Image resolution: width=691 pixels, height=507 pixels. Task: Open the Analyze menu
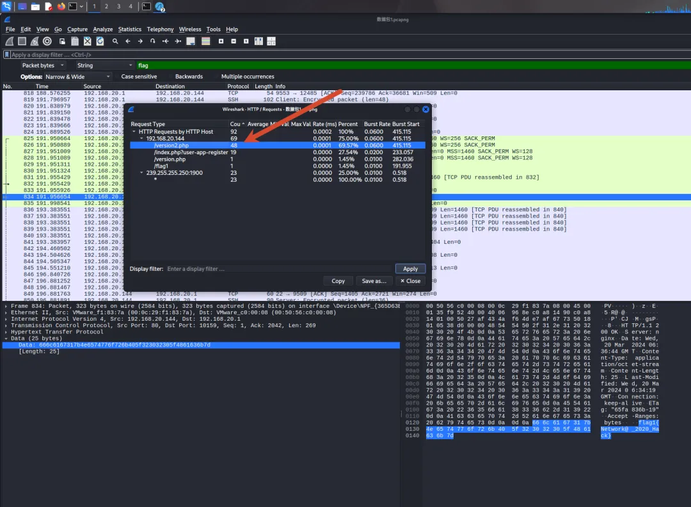click(x=102, y=29)
